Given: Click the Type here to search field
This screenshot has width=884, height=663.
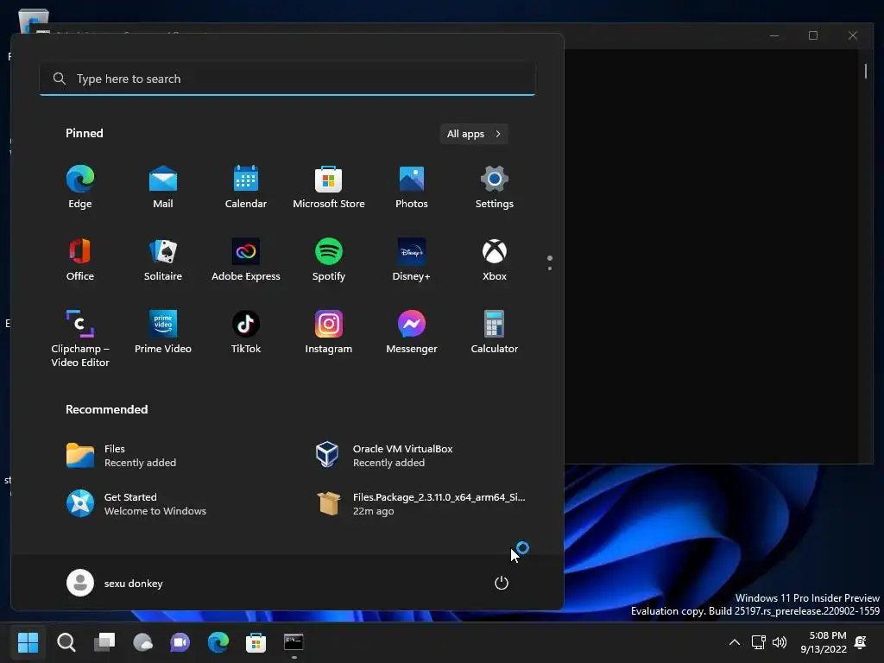Looking at the screenshot, I should pos(287,79).
